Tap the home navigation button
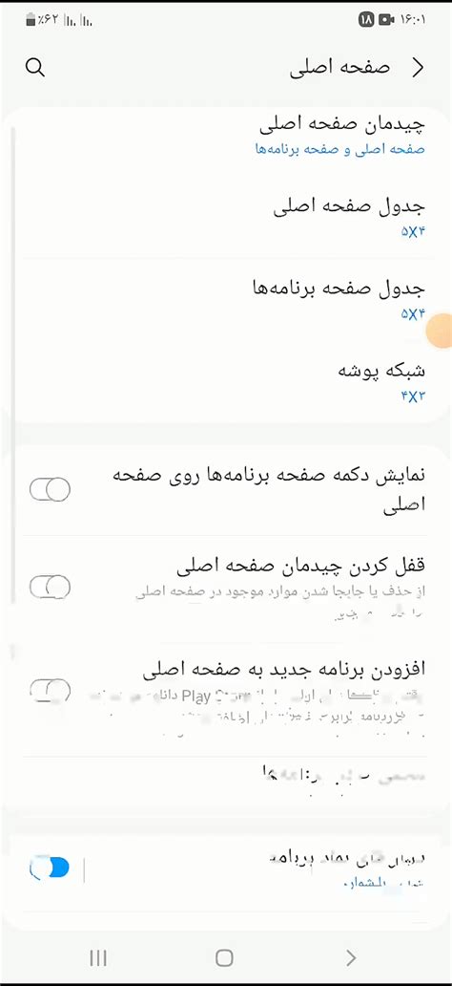 coord(224,957)
